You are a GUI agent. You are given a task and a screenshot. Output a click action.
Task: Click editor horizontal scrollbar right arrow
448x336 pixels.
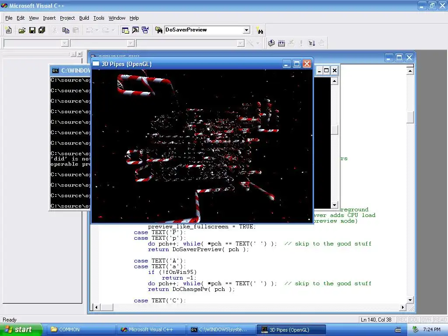tap(403, 308)
